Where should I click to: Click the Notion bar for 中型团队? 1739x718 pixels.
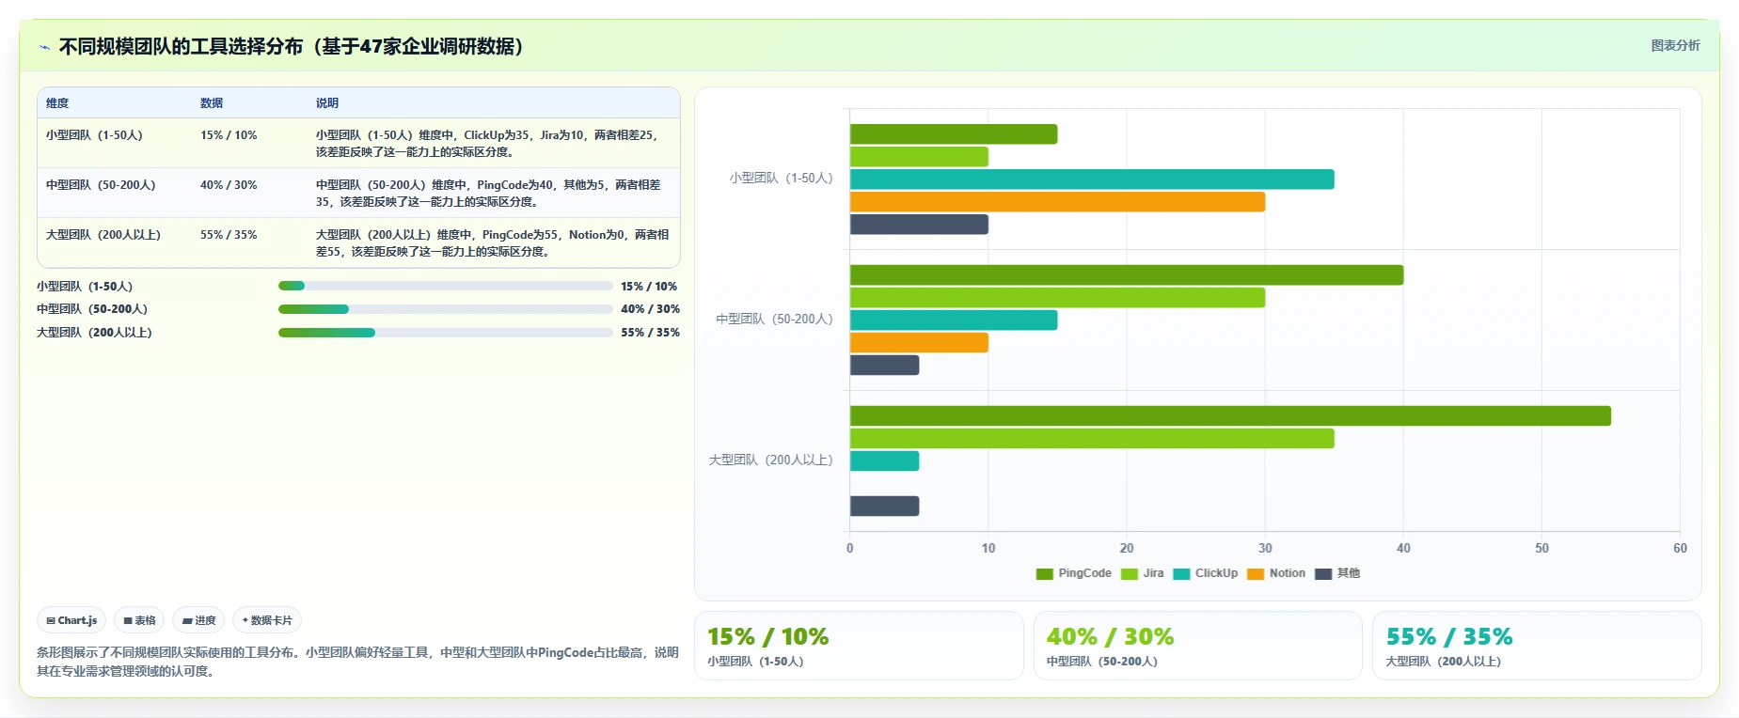[x=919, y=343]
